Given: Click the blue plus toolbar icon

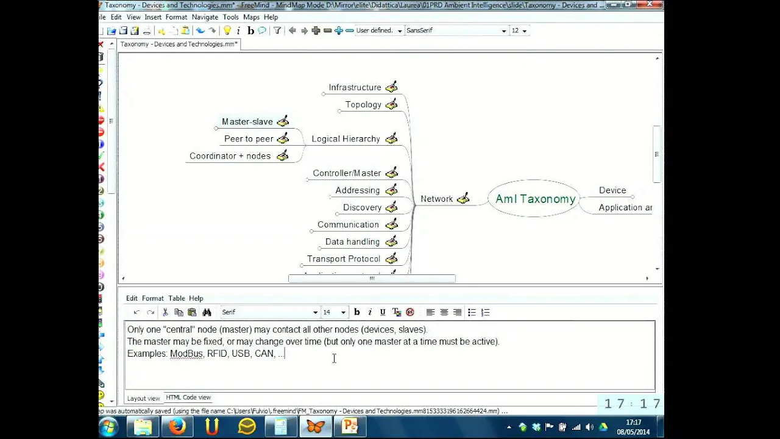Looking at the screenshot, I should pyautogui.click(x=339, y=30).
